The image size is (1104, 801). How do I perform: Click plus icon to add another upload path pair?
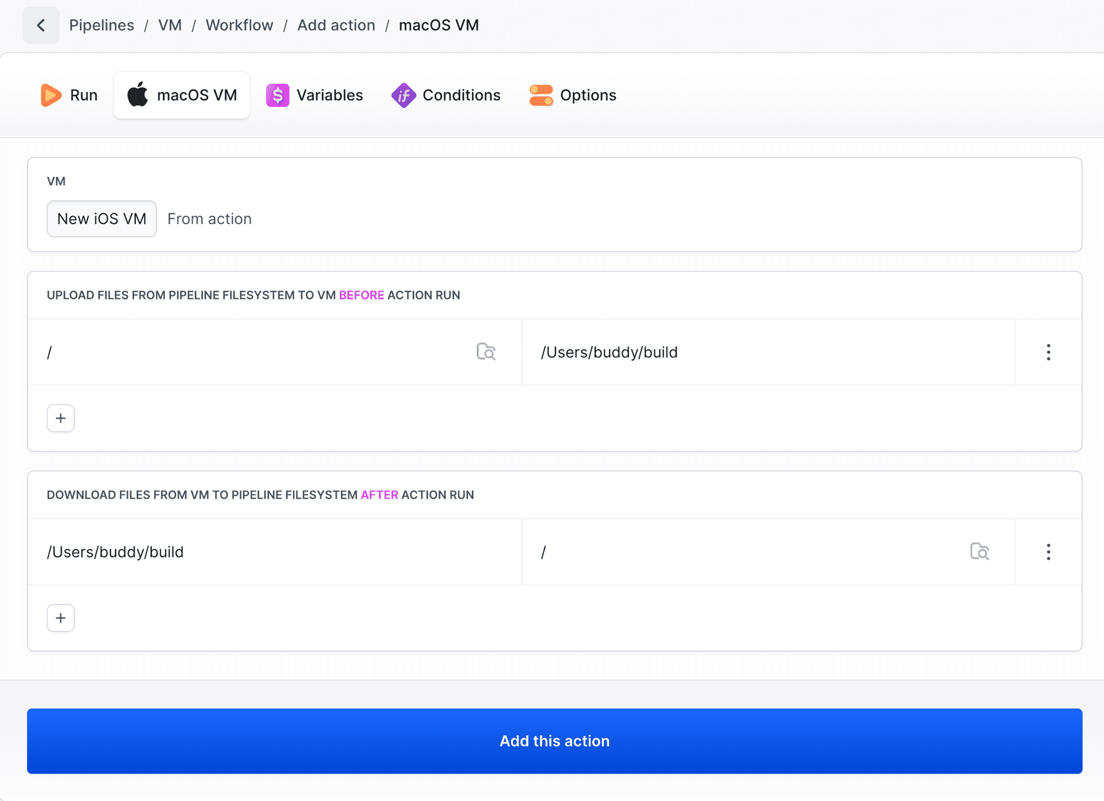pyautogui.click(x=60, y=418)
